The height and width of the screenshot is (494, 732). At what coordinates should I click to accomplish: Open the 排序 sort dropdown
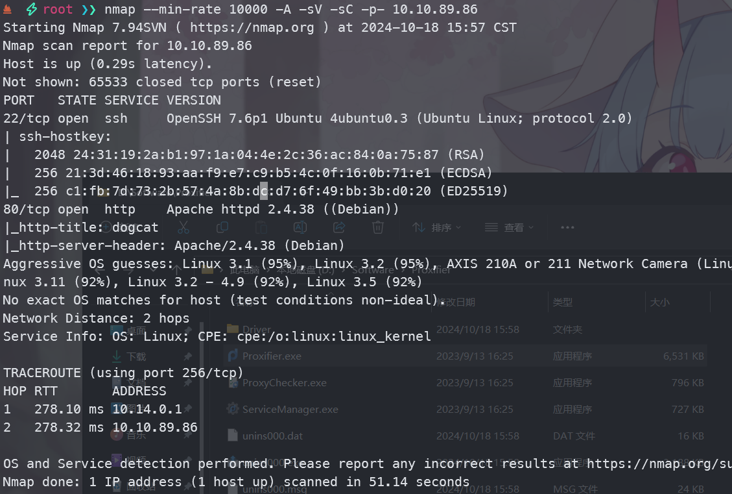tap(437, 227)
